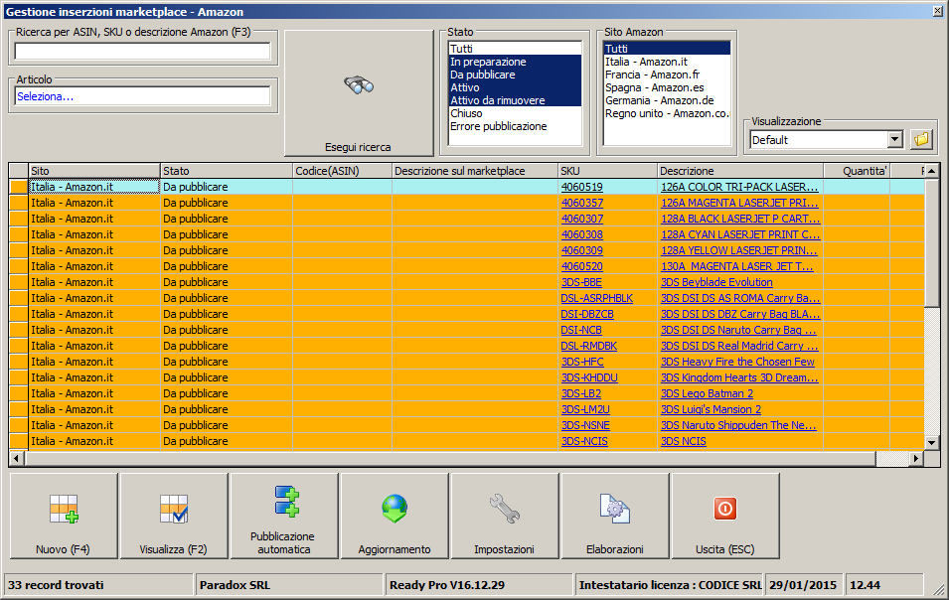Click the binoculars Esegui ricerca icon
Viewport: 949px width, 600px height.
pyautogui.click(x=359, y=86)
